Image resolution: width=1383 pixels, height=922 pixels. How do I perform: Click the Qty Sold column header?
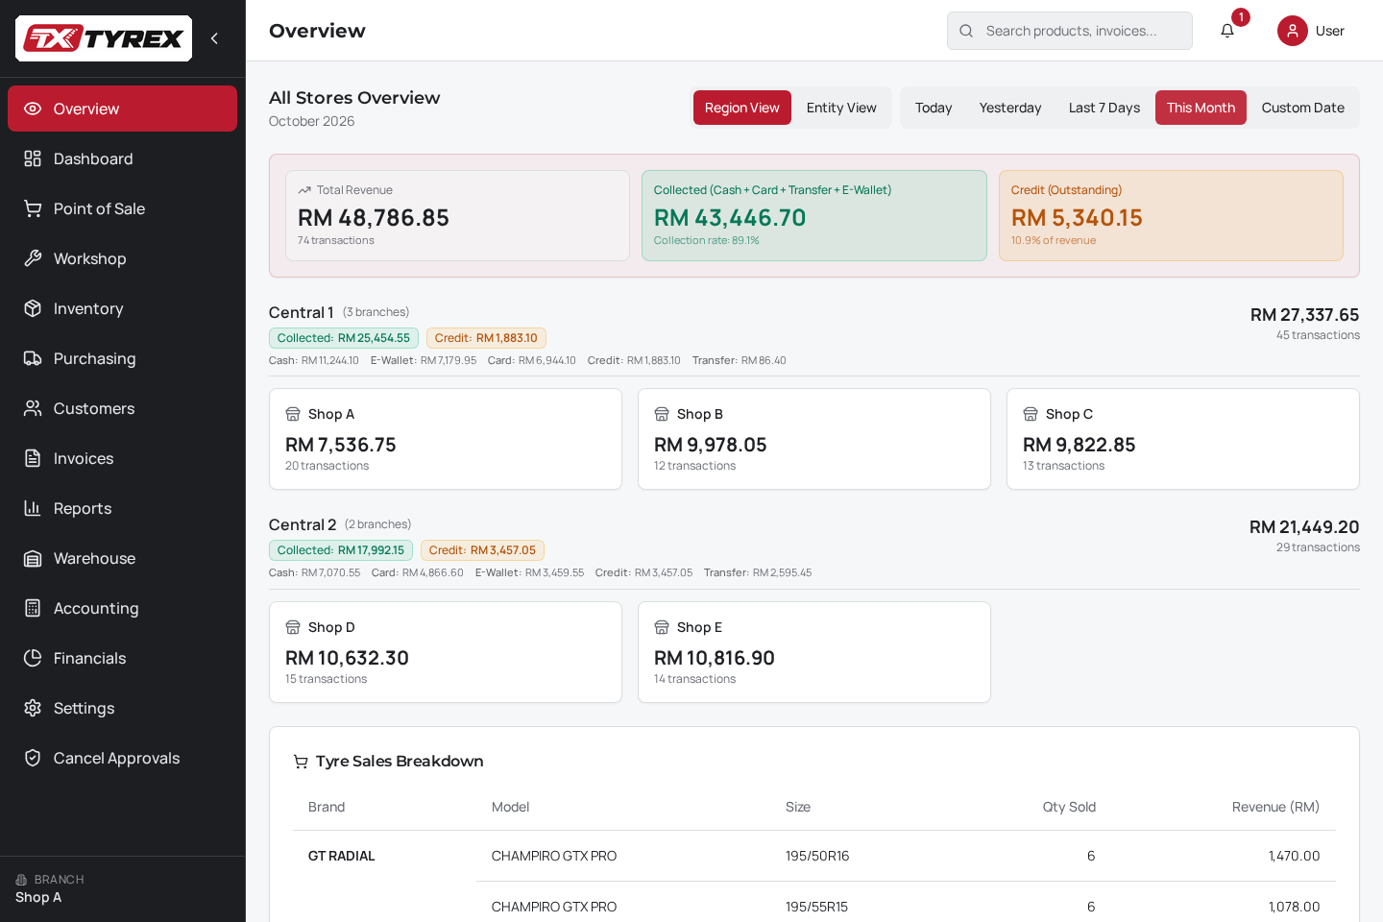click(x=1069, y=807)
